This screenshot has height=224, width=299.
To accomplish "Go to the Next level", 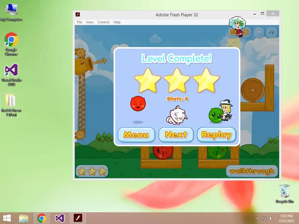I will pos(176,135).
